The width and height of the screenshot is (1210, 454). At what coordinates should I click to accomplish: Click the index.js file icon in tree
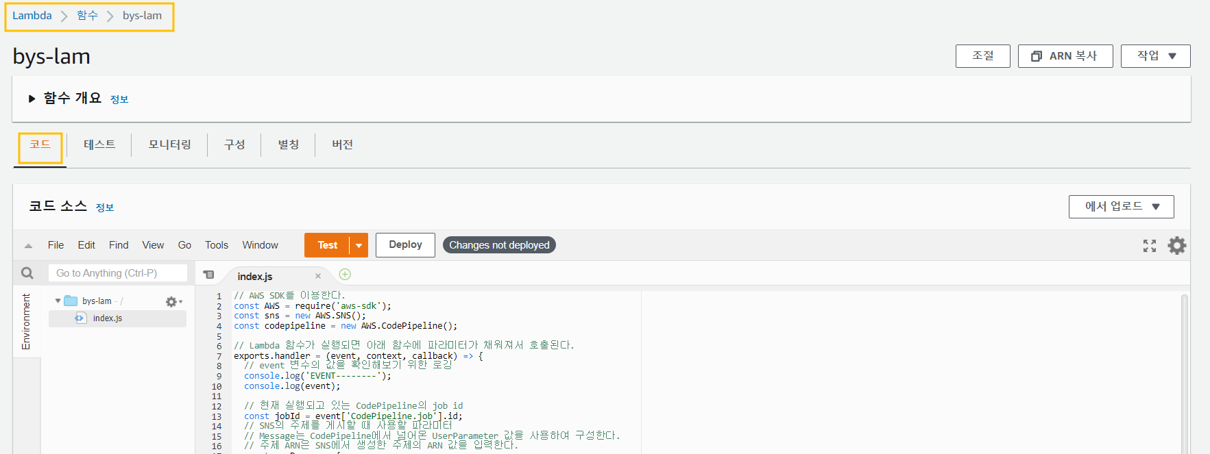[x=81, y=318]
